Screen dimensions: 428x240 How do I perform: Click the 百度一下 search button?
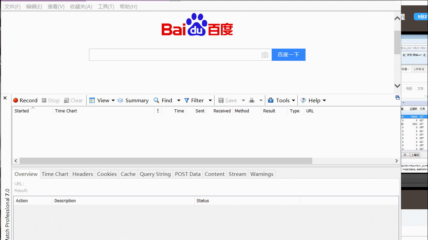tap(289, 55)
